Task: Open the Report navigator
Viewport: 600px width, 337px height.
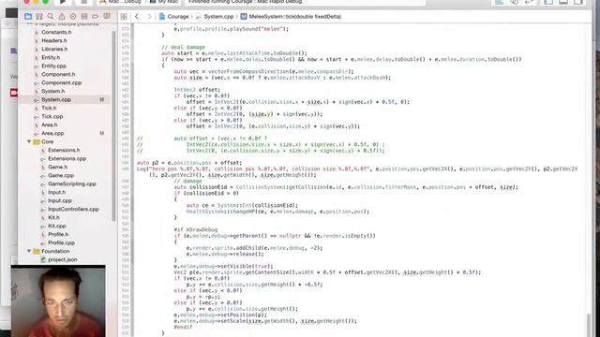Action: [x=107, y=17]
